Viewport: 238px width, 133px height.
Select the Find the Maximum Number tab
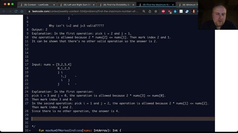click(156, 5)
